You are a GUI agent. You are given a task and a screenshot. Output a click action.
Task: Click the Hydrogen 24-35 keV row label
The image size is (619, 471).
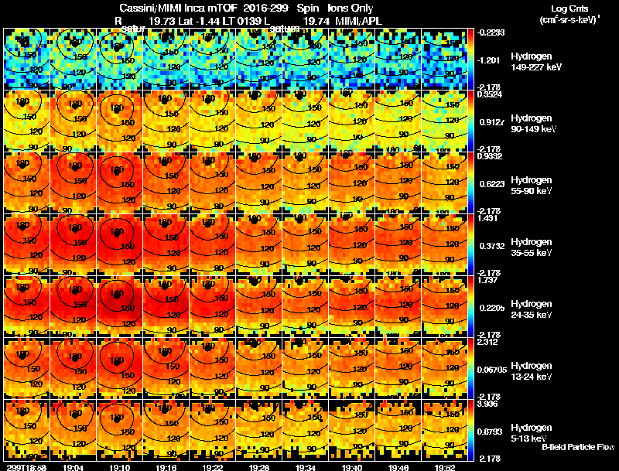(x=531, y=309)
